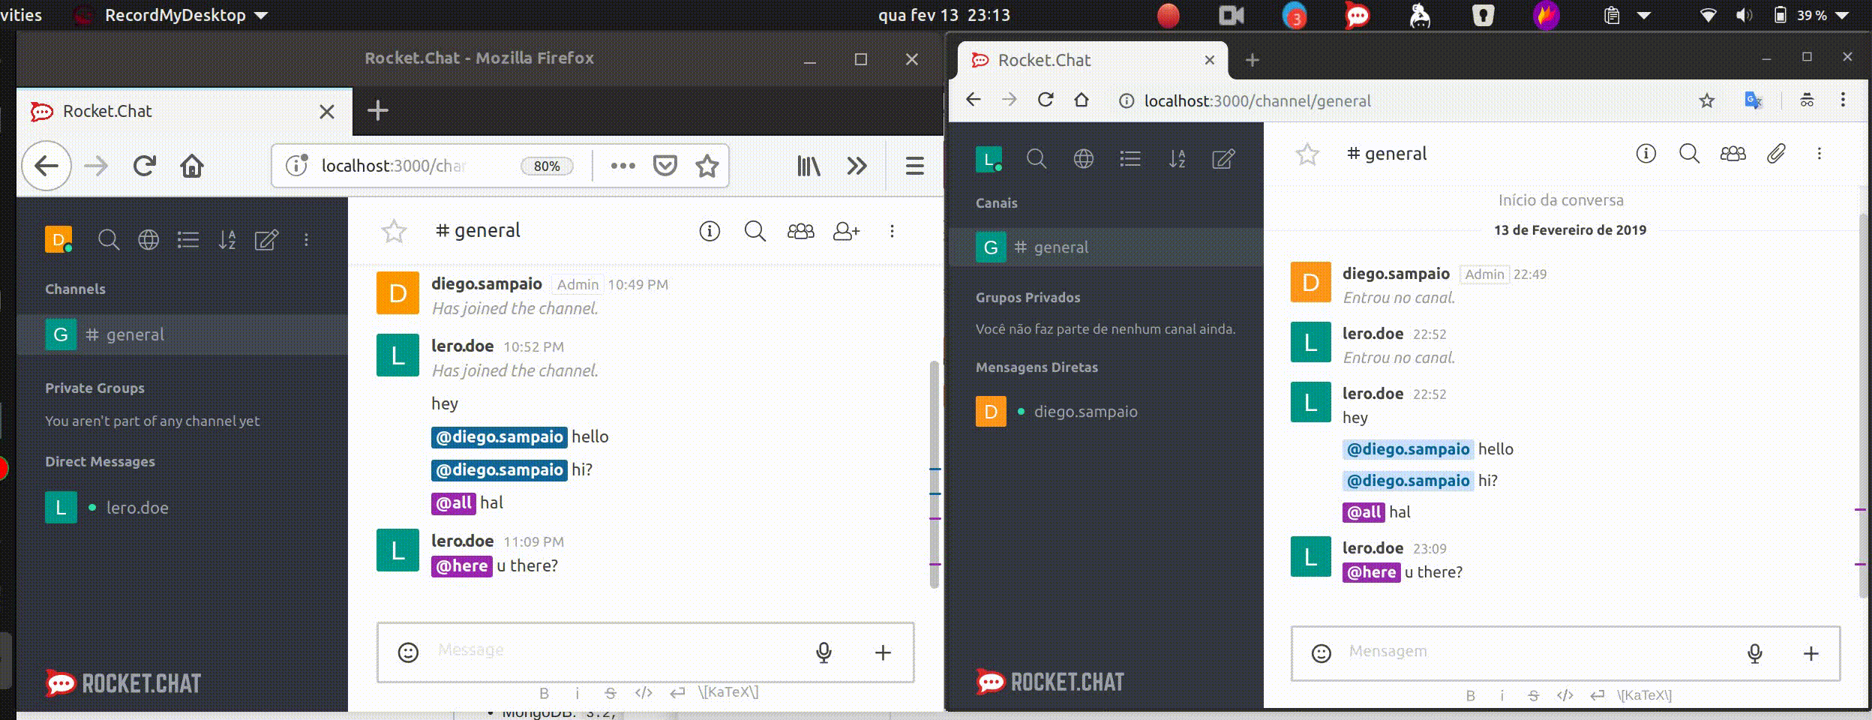Change the view mode list icon in Firefox sidebar

[187, 240]
